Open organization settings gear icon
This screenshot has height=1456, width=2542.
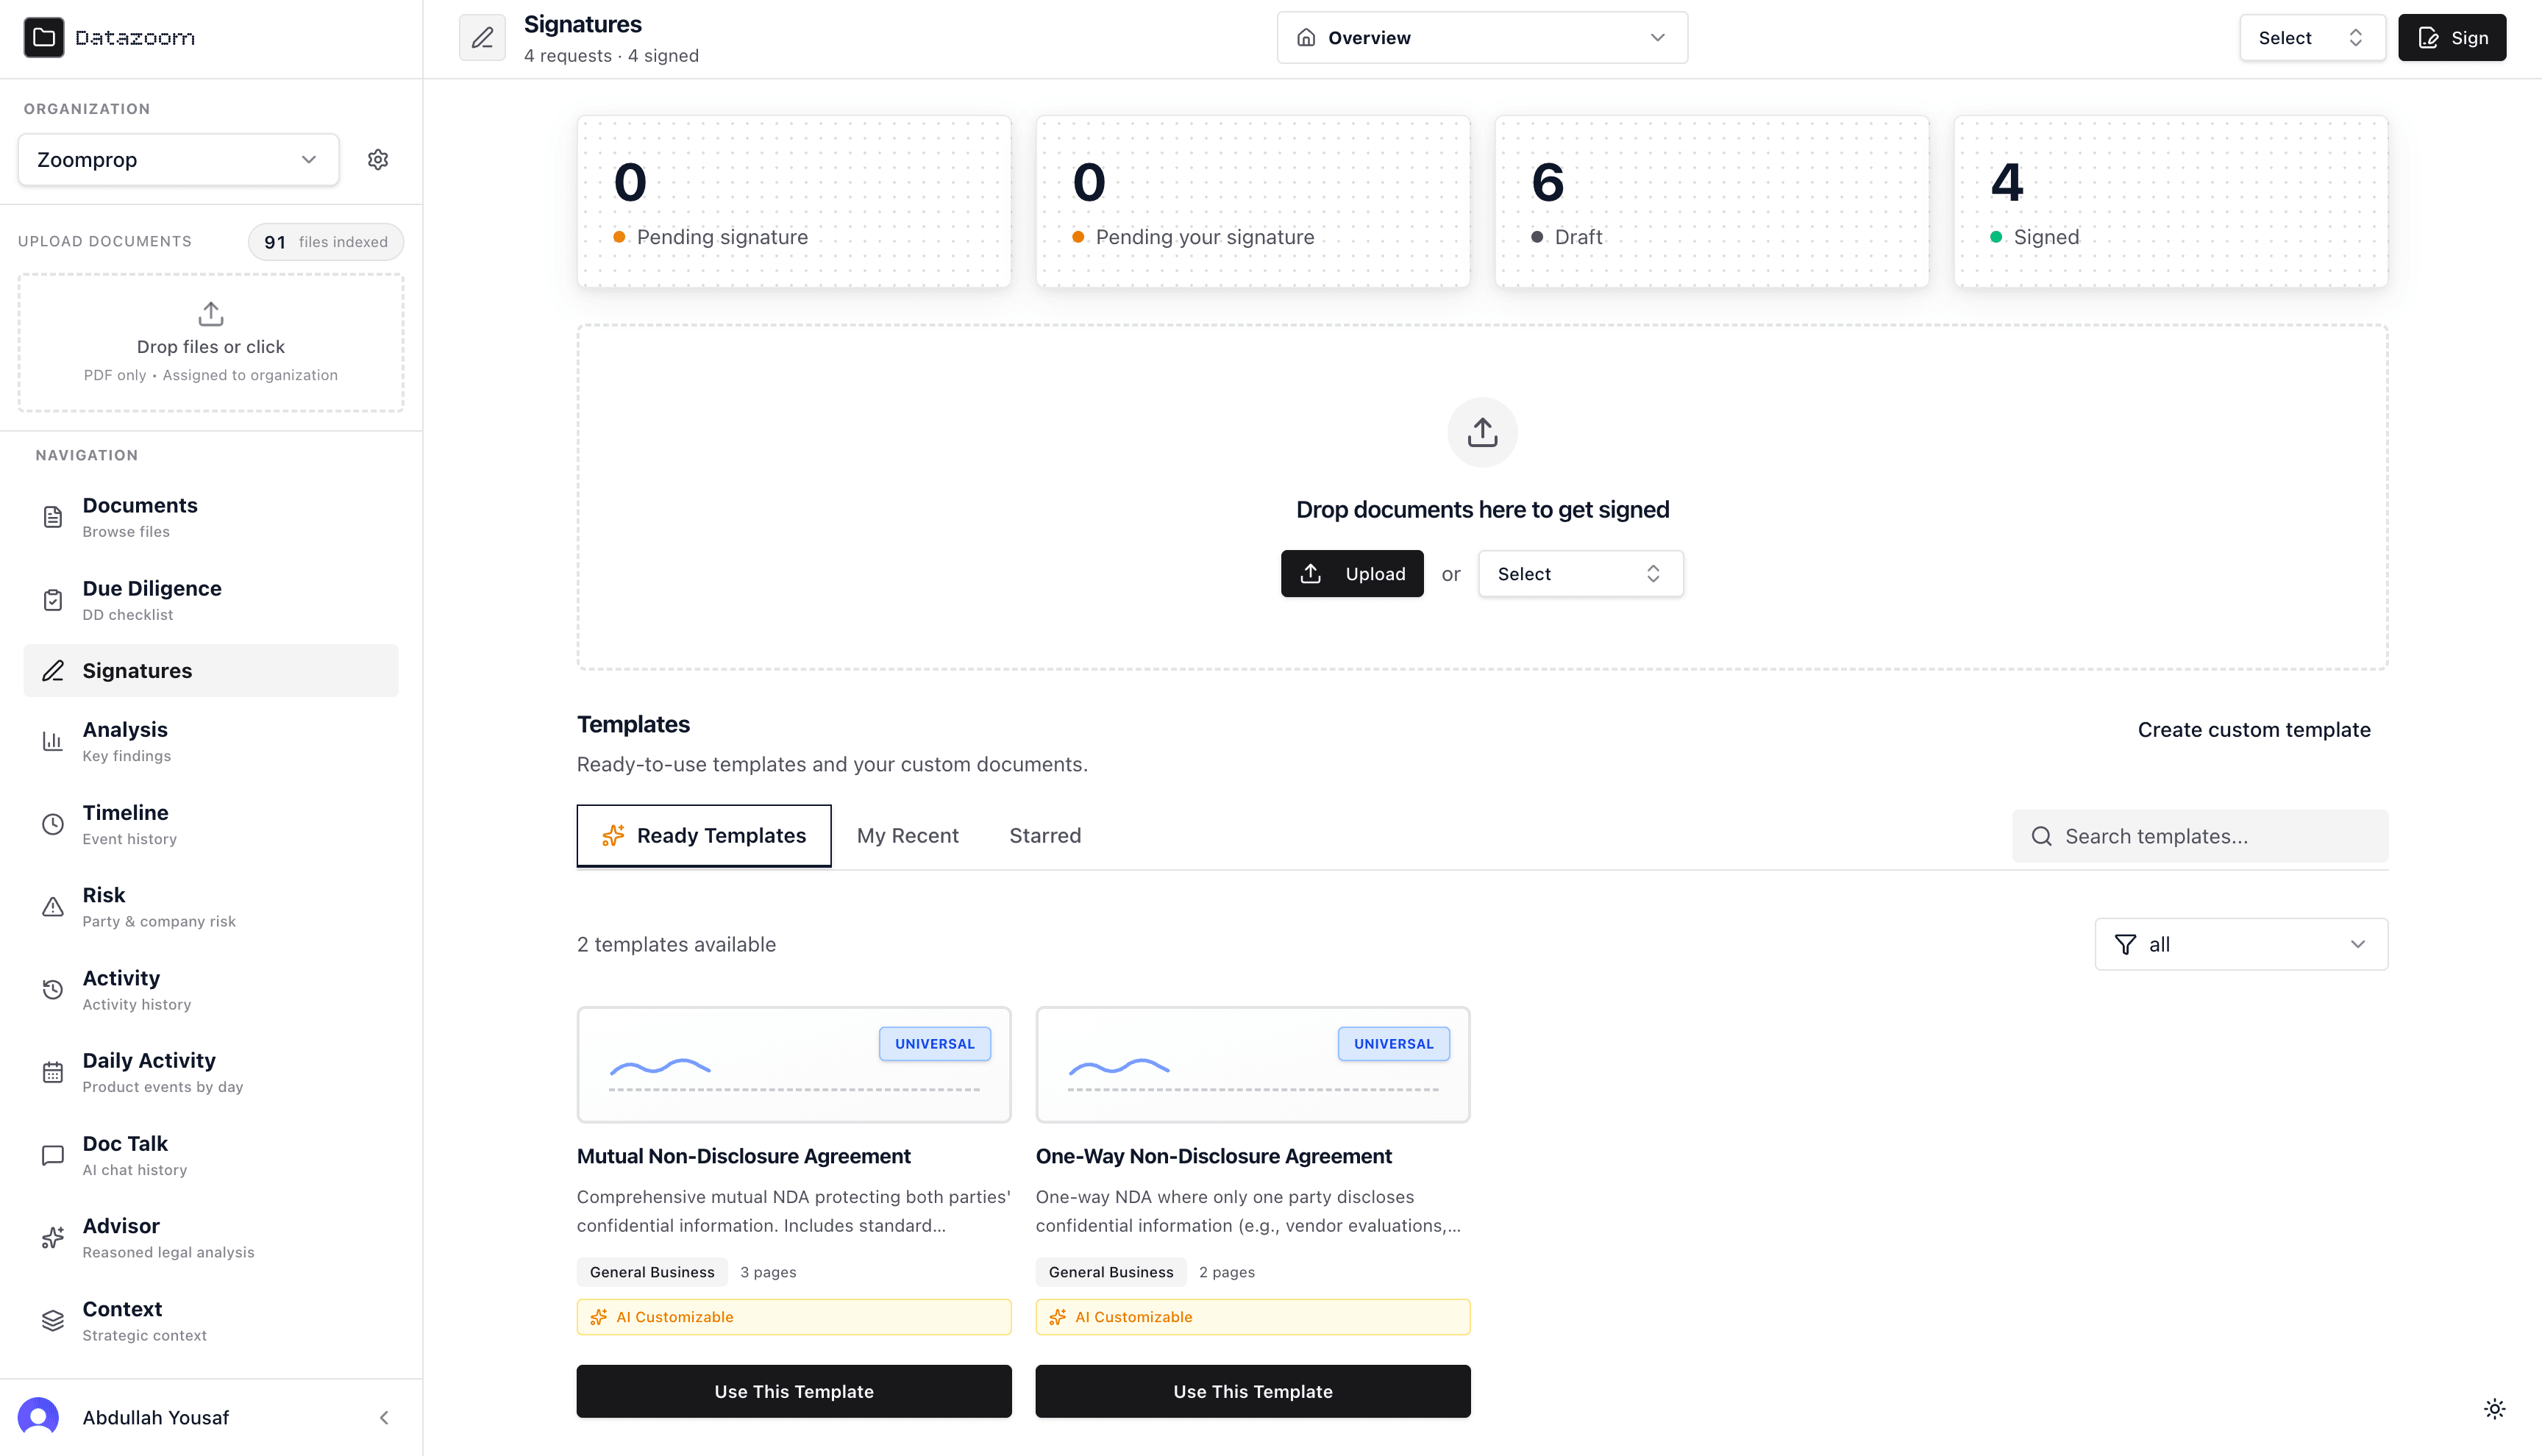[378, 159]
